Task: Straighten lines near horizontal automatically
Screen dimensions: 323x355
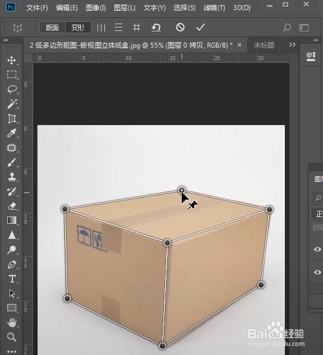Action: point(118,27)
